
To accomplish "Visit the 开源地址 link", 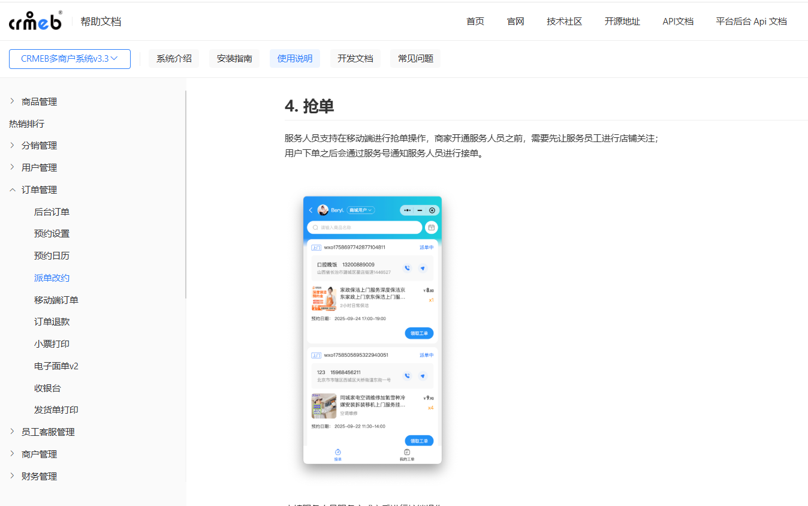I will tap(622, 22).
